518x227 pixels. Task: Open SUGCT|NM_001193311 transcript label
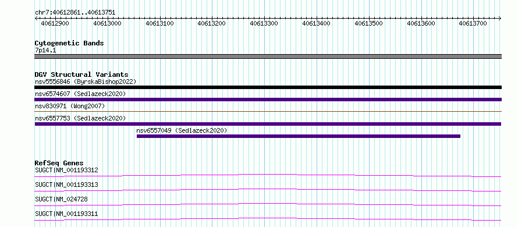66,214
